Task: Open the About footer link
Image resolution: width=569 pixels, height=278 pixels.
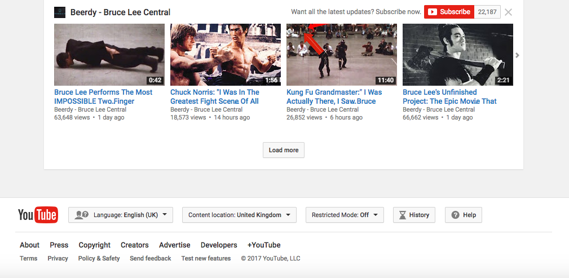Action: tap(29, 245)
